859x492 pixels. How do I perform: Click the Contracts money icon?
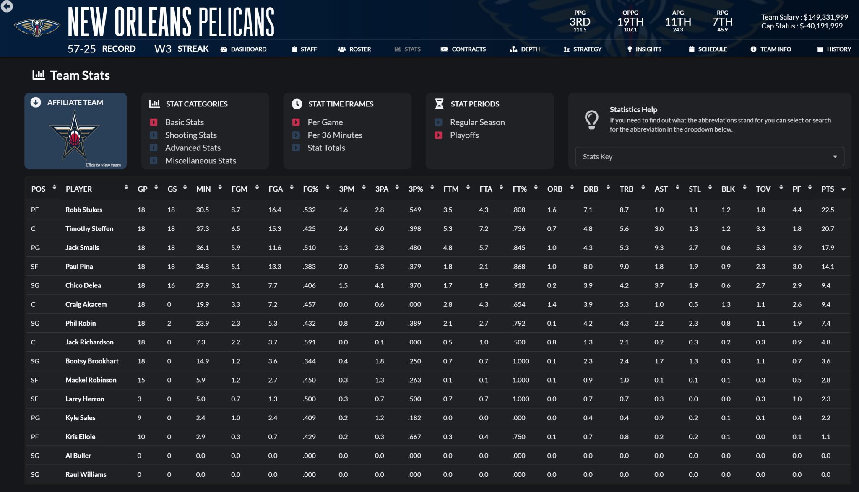444,49
